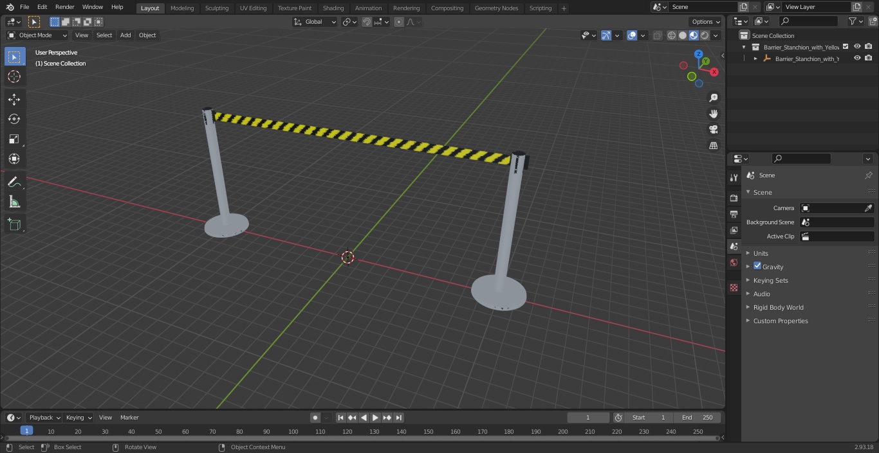Hide the Barrier_Stanchion child object eye icon

point(857,58)
